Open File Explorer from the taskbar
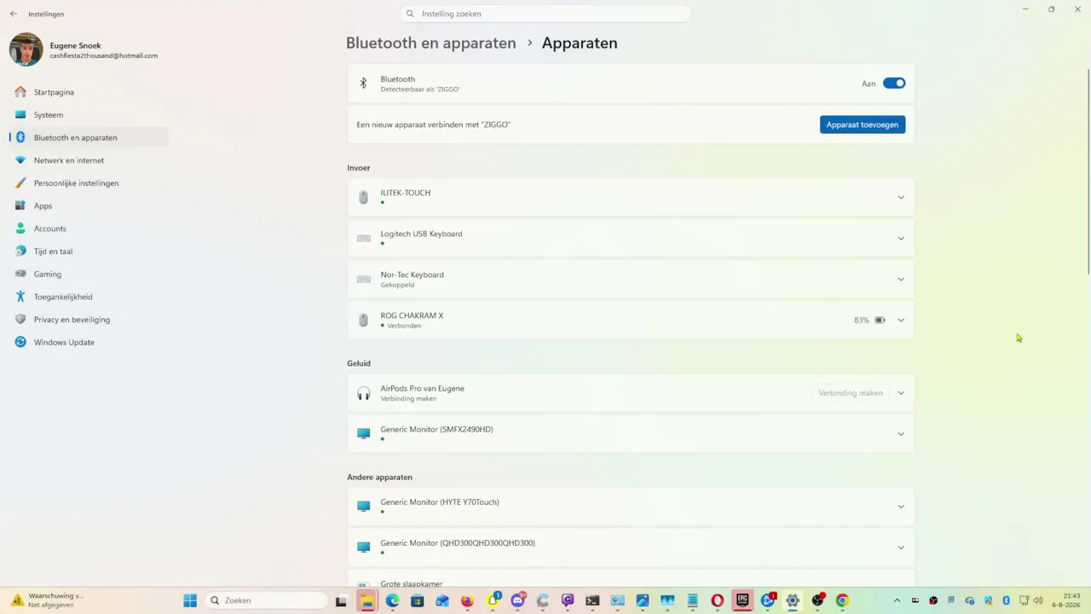Image resolution: width=1091 pixels, height=614 pixels. (x=367, y=600)
